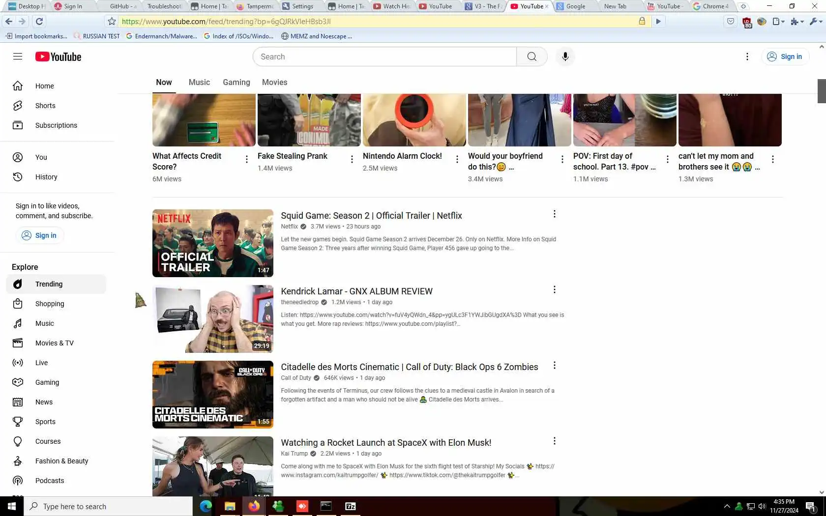Open options for Fake Stealing Prank short
This screenshot has height=516, width=826.
352,159
